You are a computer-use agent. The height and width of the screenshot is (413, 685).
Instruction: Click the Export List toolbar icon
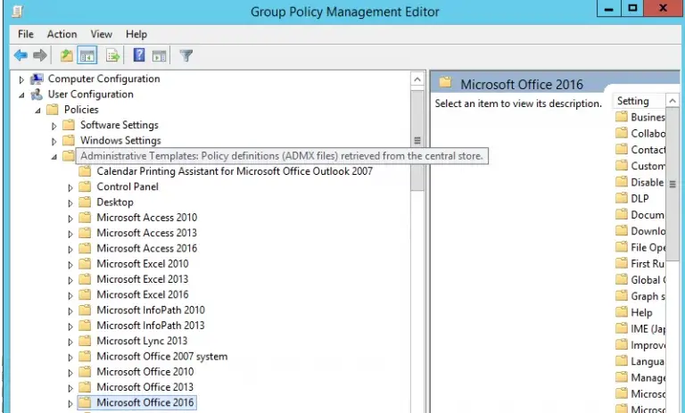(113, 55)
